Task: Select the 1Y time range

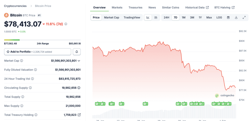Action: click(200, 18)
